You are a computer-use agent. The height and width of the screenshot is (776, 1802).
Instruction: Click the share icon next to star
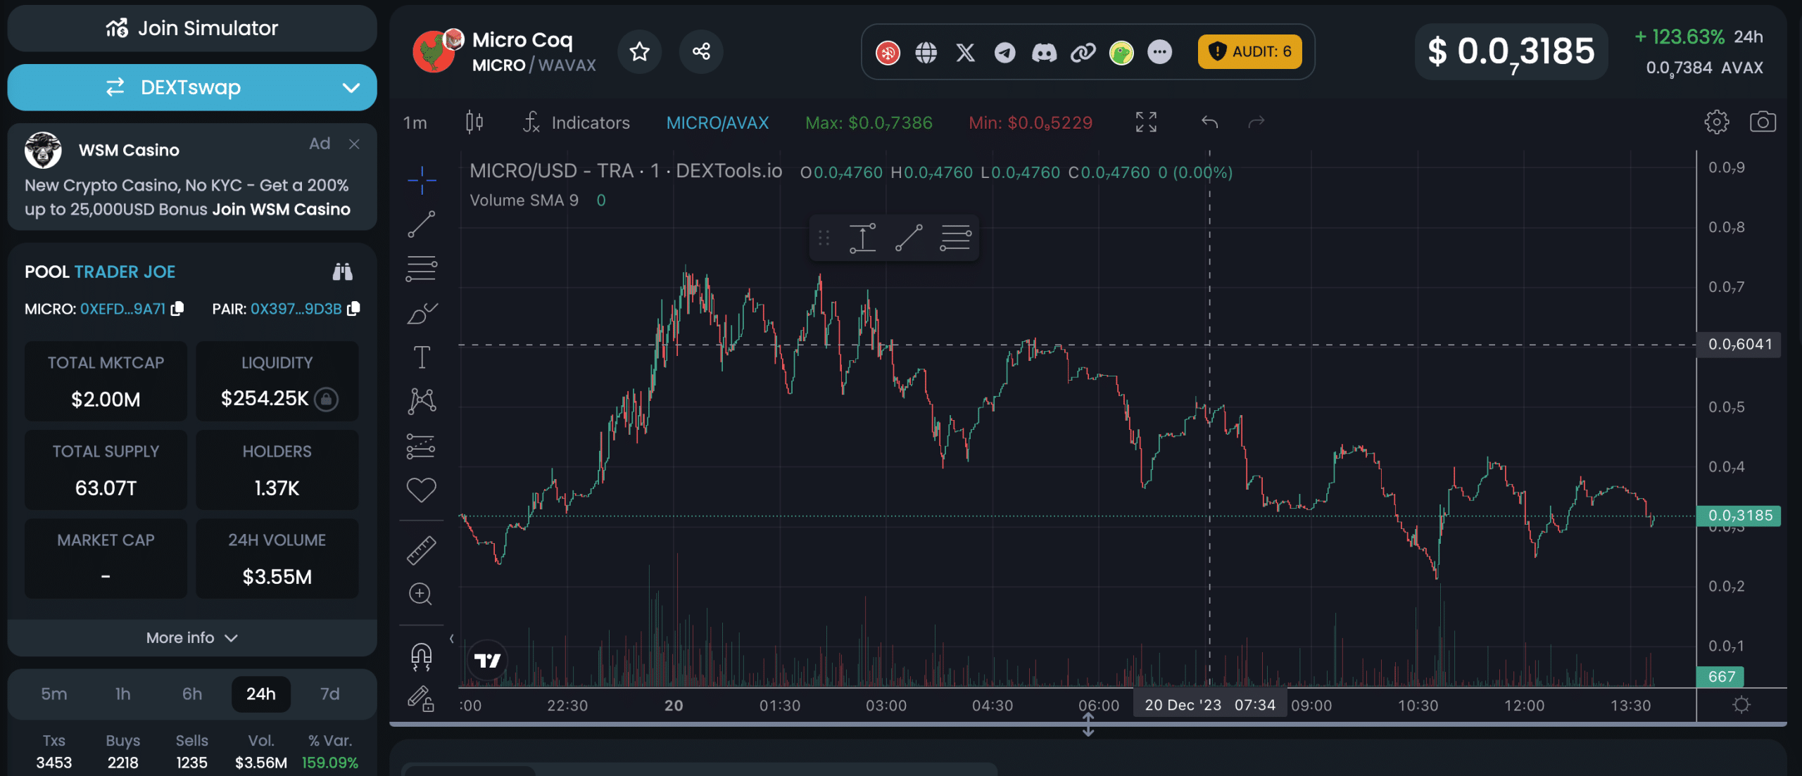[700, 51]
